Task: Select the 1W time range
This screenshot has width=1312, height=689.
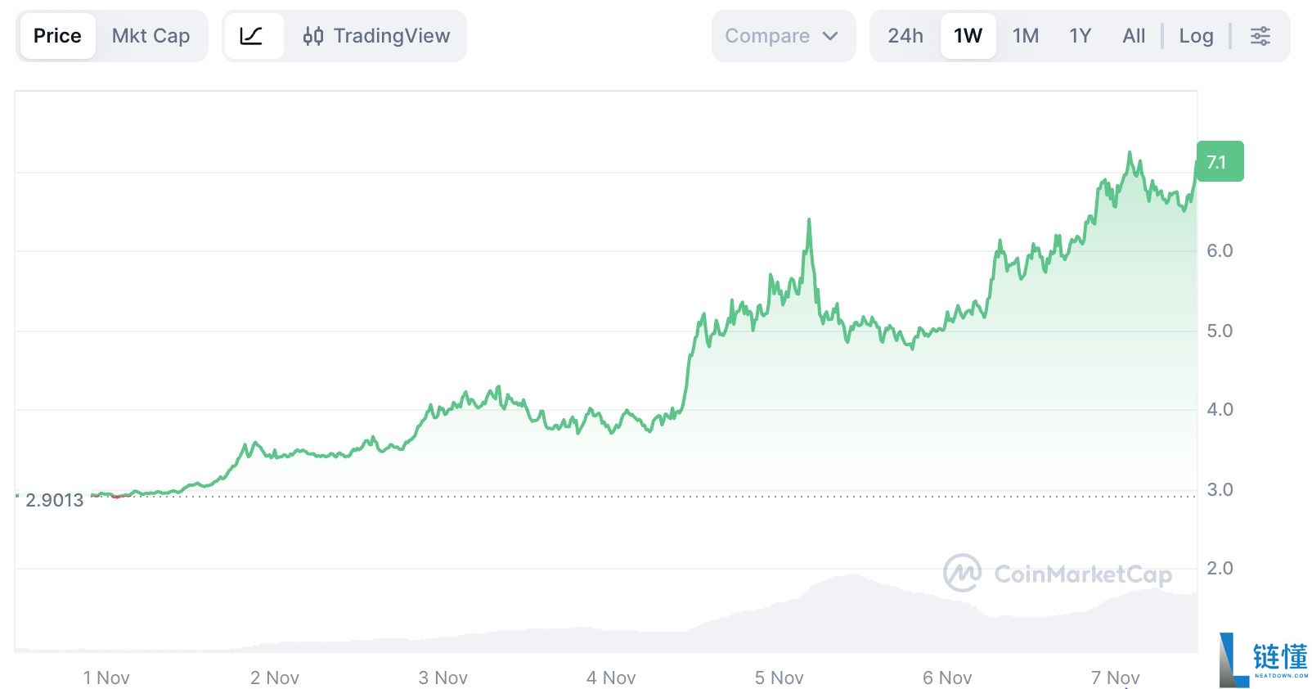Action: tap(968, 36)
